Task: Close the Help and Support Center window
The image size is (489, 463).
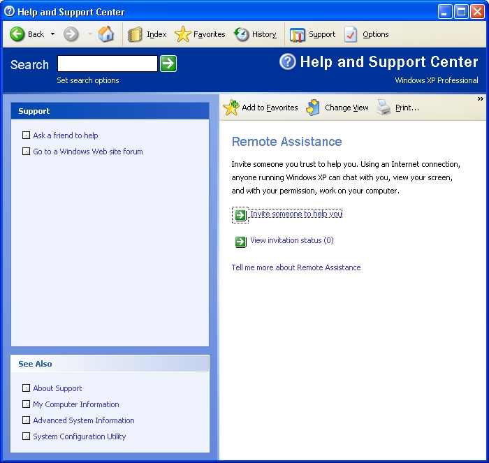Action: tap(477, 12)
